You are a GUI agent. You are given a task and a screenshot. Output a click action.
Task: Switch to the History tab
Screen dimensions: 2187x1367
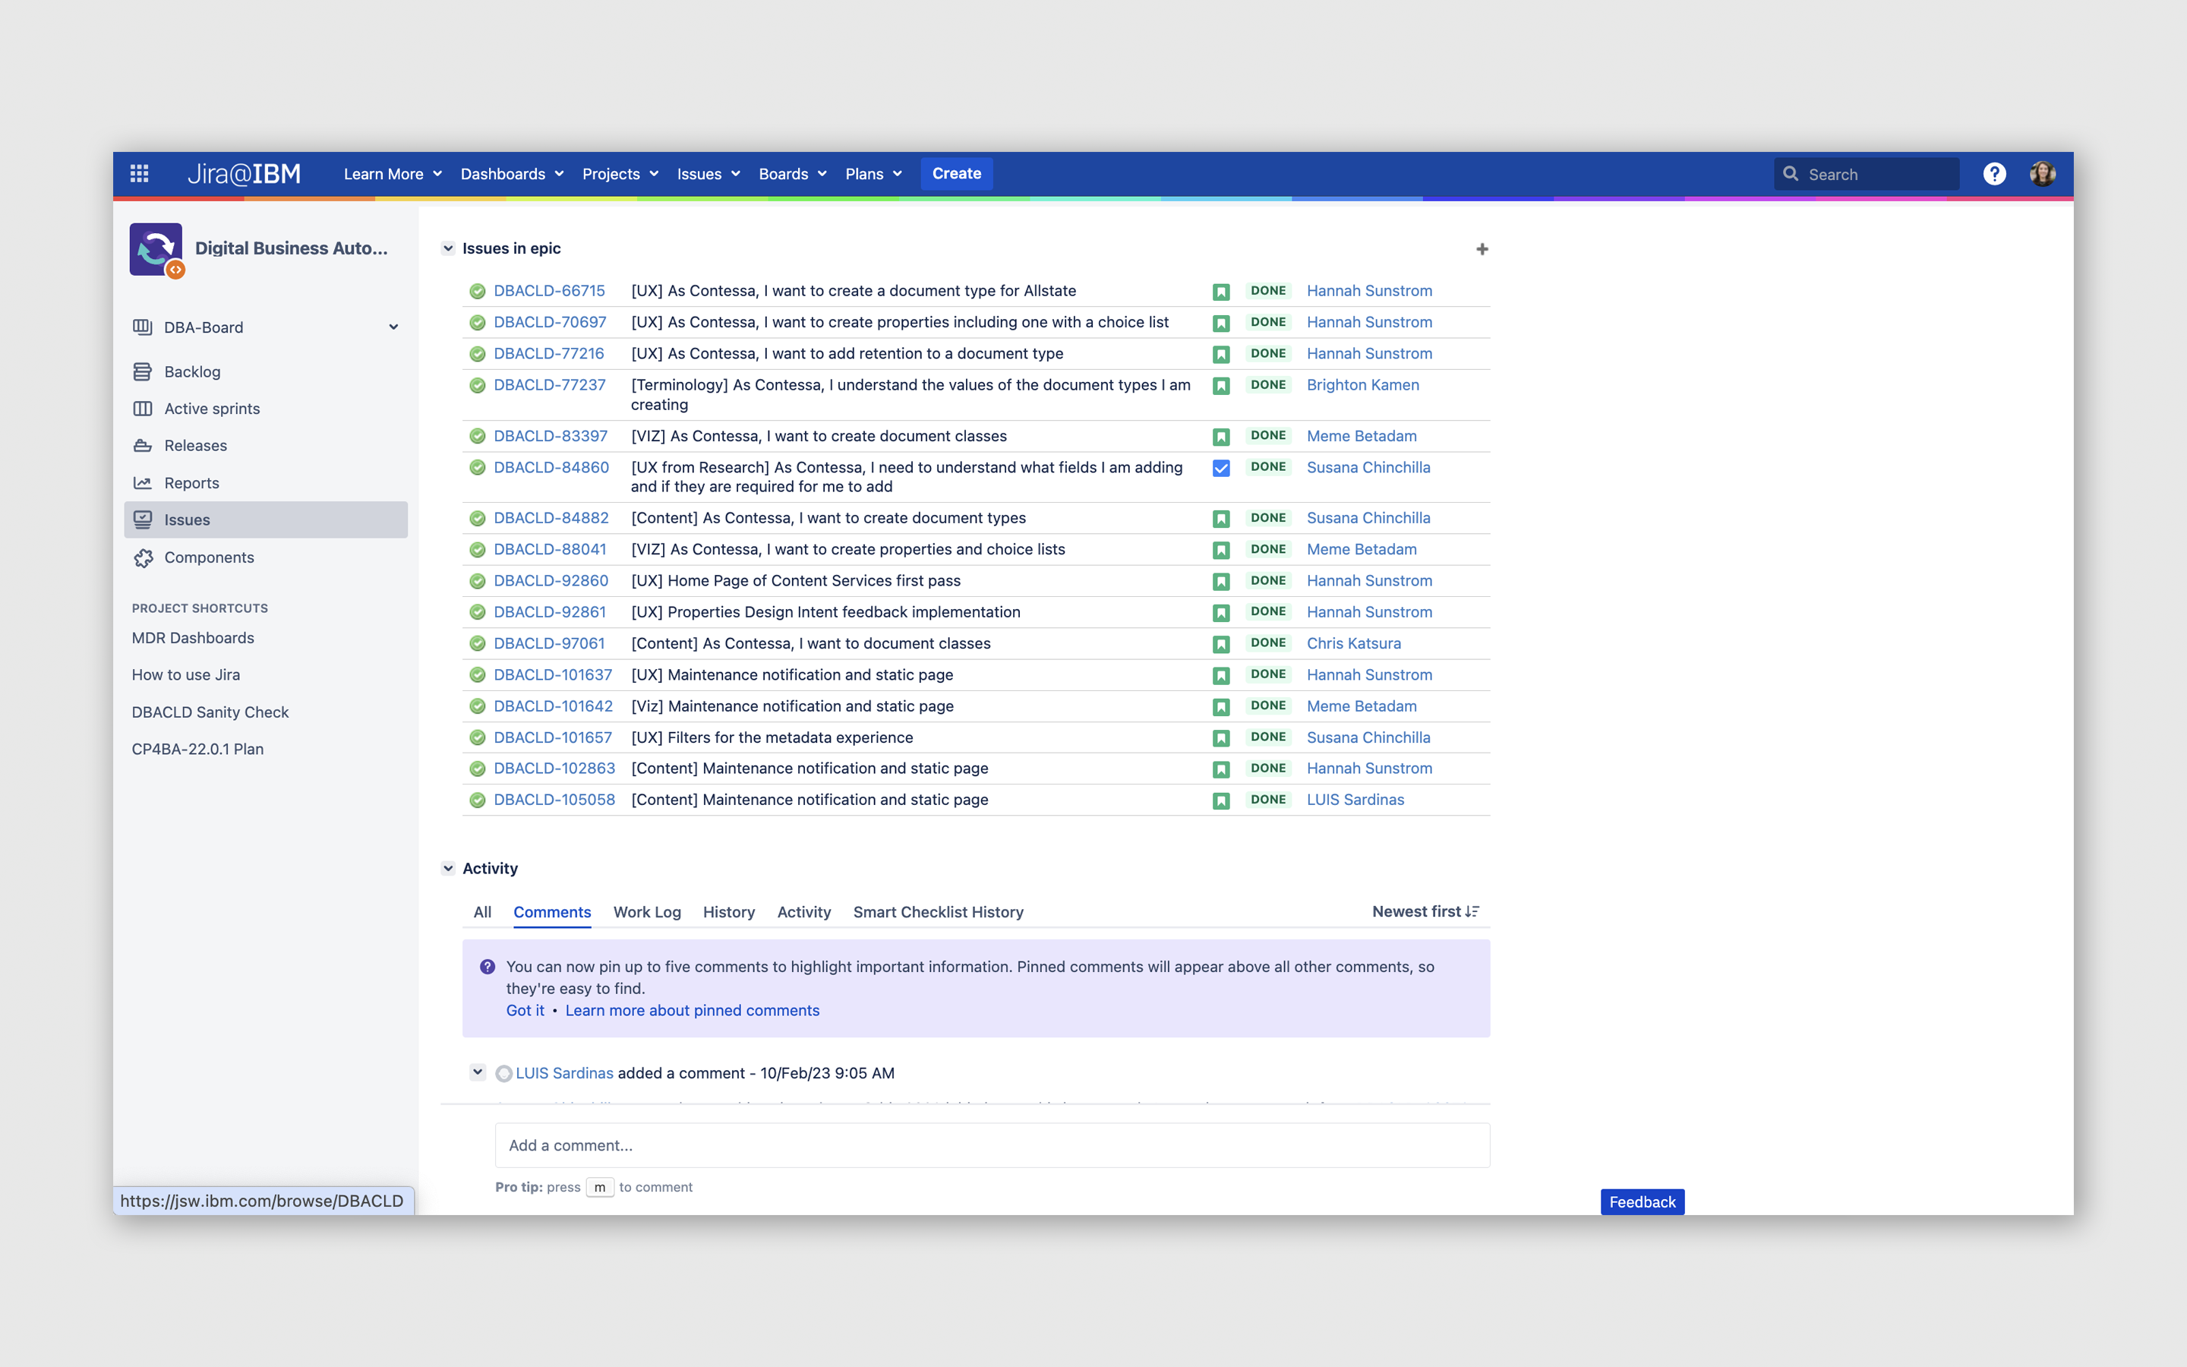[728, 912]
